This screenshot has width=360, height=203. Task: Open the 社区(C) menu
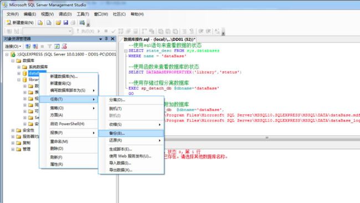[x=119, y=14]
